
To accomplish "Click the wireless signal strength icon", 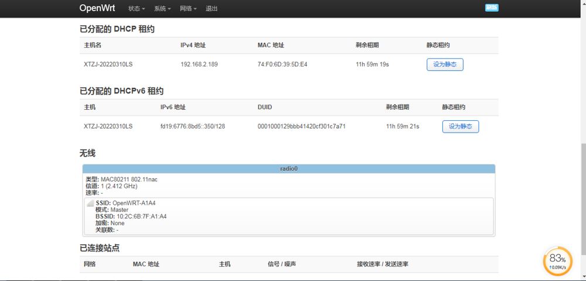I will pyautogui.click(x=90, y=203).
